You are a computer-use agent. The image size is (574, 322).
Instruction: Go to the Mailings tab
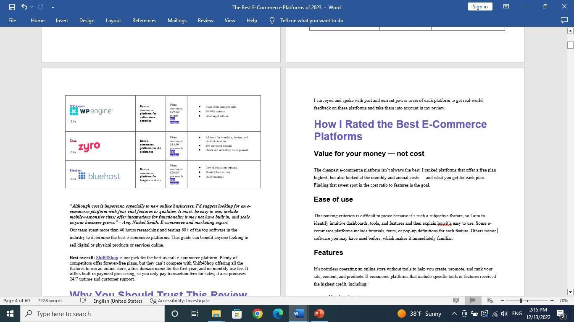177,20
